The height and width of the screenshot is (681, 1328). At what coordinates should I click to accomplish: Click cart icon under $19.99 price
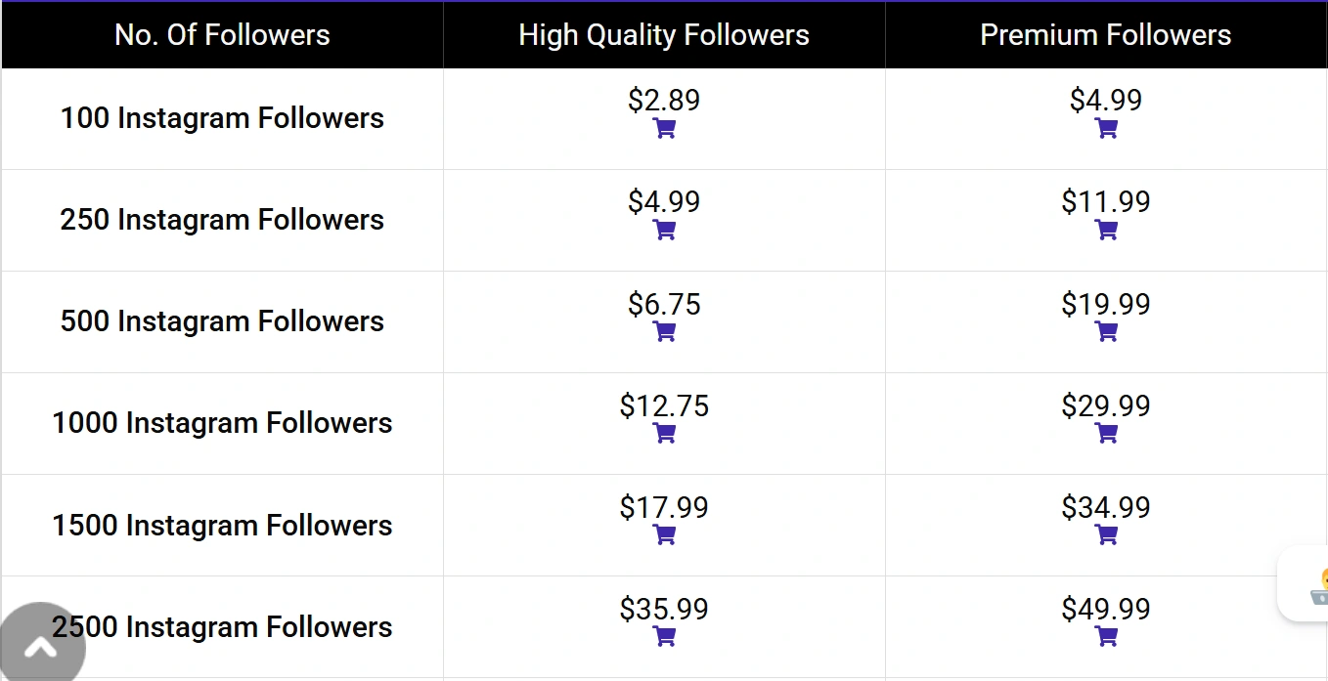[1106, 331]
